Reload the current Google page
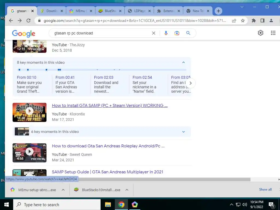This screenshot has height=210, width=280. (28, 21)
